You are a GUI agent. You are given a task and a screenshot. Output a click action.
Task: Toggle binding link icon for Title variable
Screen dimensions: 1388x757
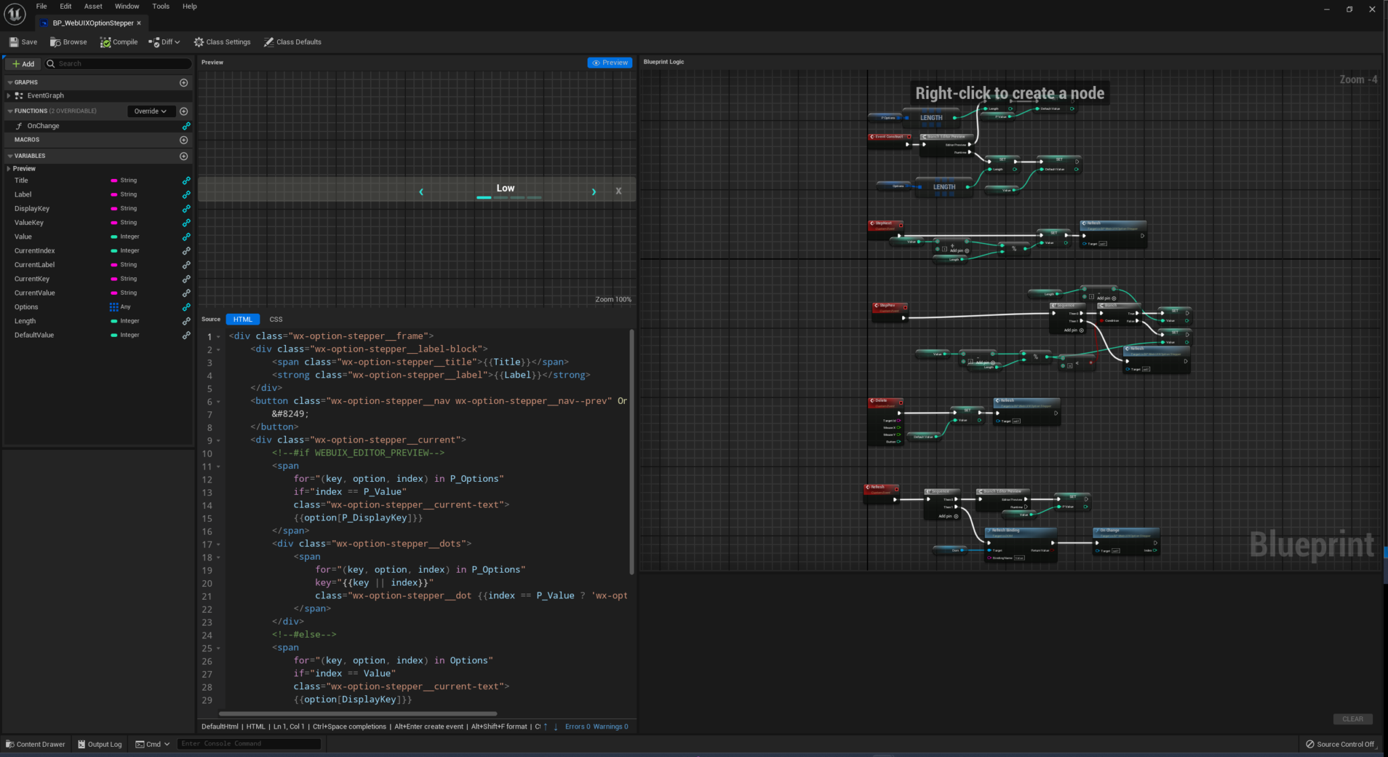point(186,181)
